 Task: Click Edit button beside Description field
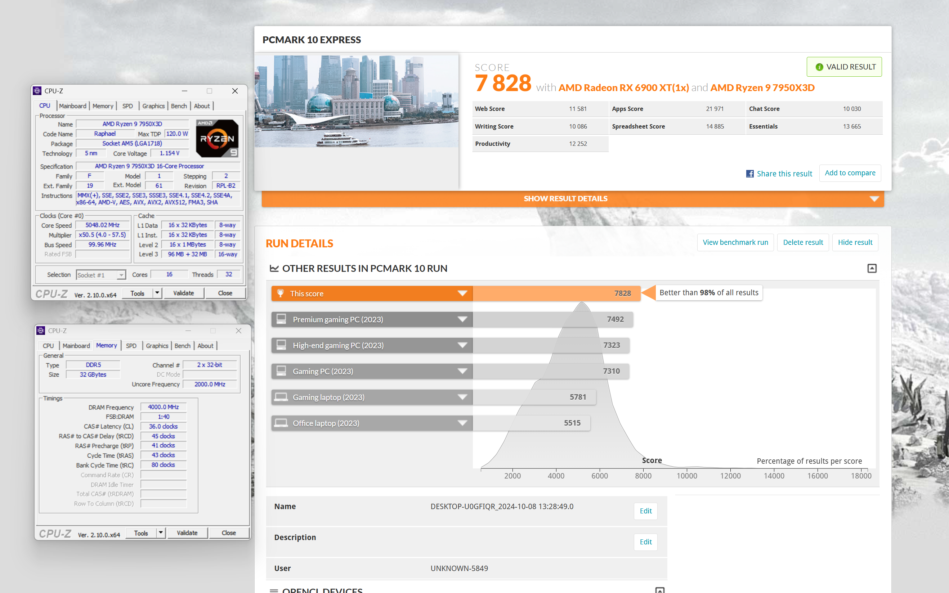click(645, 542)
